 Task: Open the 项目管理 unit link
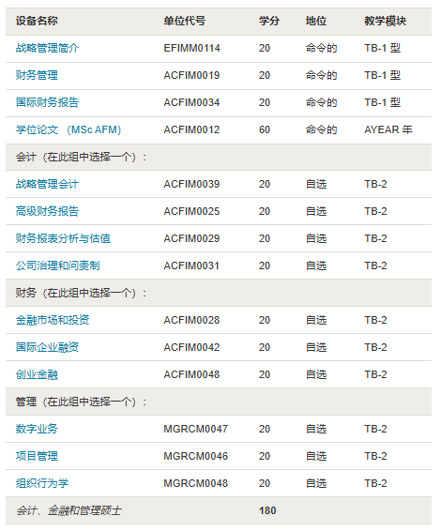pos(37,456)
